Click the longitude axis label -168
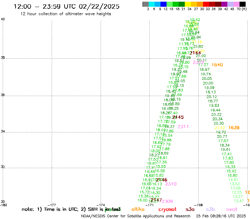Image resolution: width=250 pixels, height=219 pixels. pos(199,205)
